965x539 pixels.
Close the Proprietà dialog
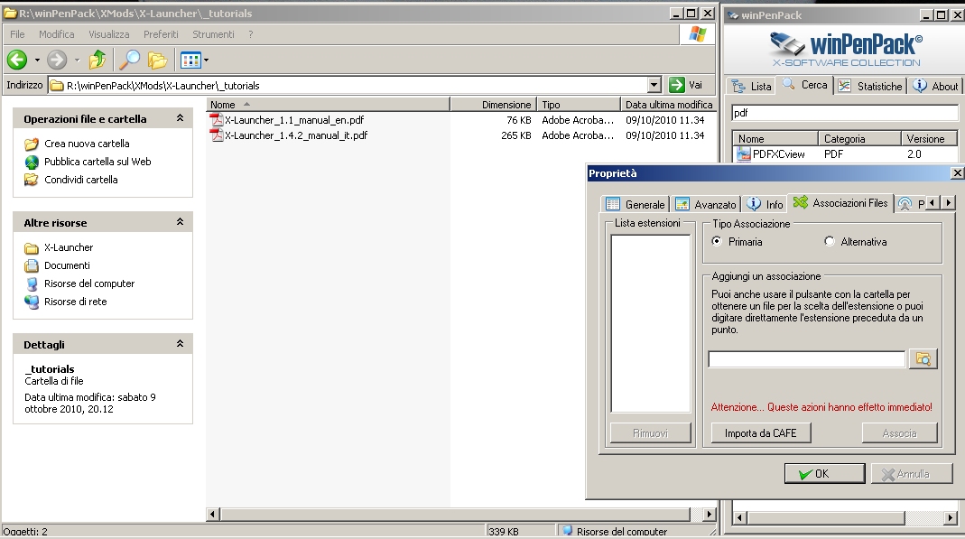coord(957,173)
